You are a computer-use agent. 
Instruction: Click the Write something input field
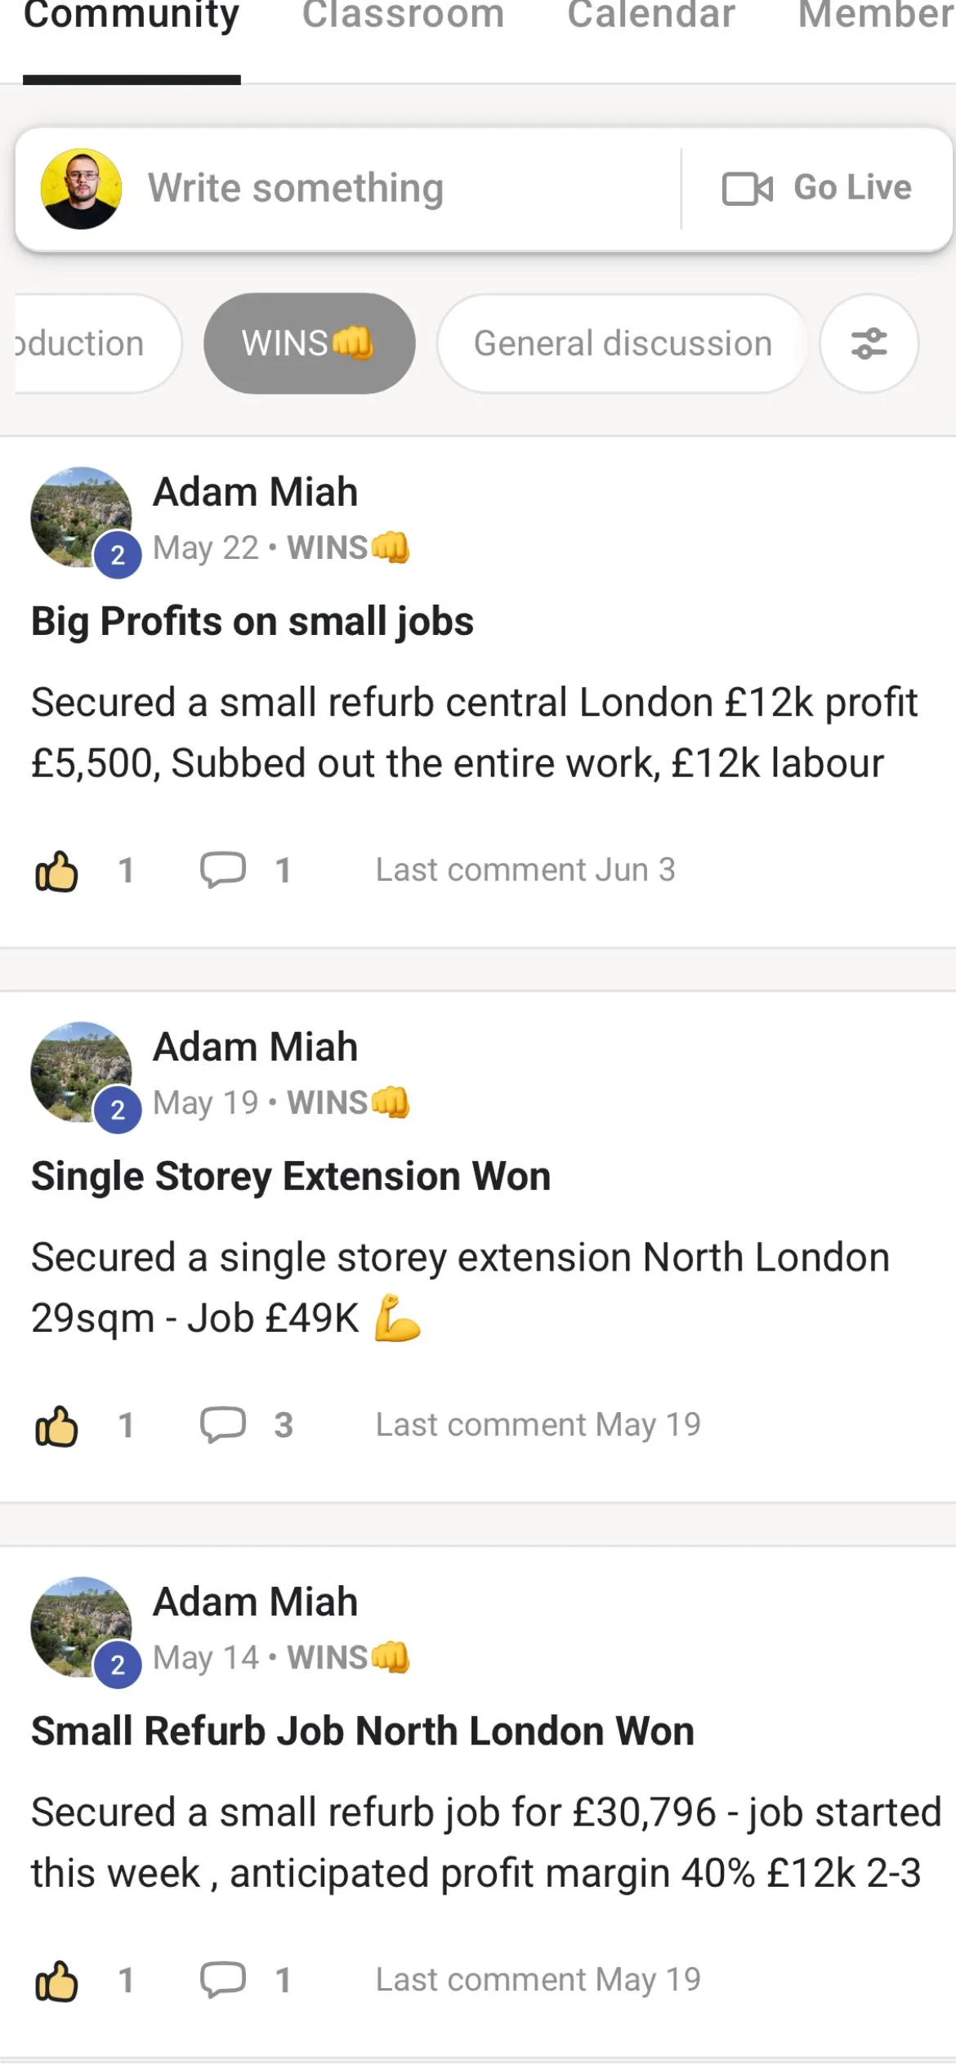coord(400,189)
